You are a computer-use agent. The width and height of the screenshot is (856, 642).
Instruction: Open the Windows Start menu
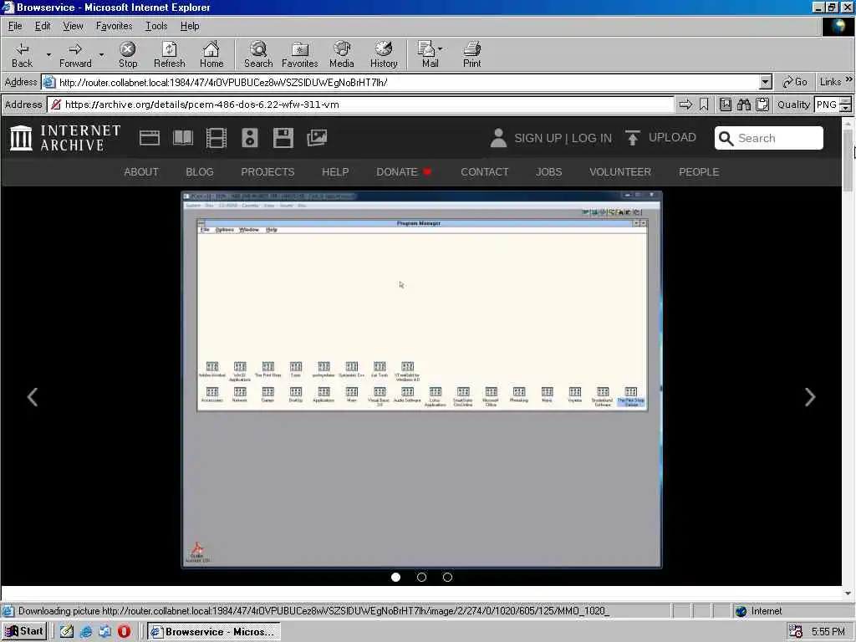pos(24,632)
